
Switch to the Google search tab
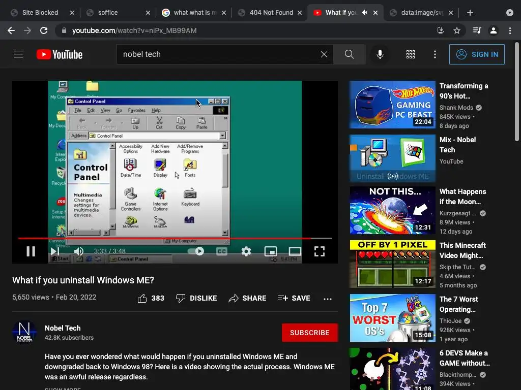[195, 13]
